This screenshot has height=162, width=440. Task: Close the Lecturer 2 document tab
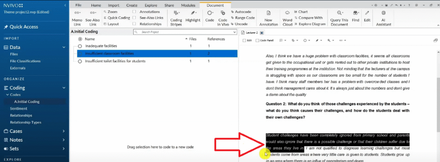coord(262,33)
